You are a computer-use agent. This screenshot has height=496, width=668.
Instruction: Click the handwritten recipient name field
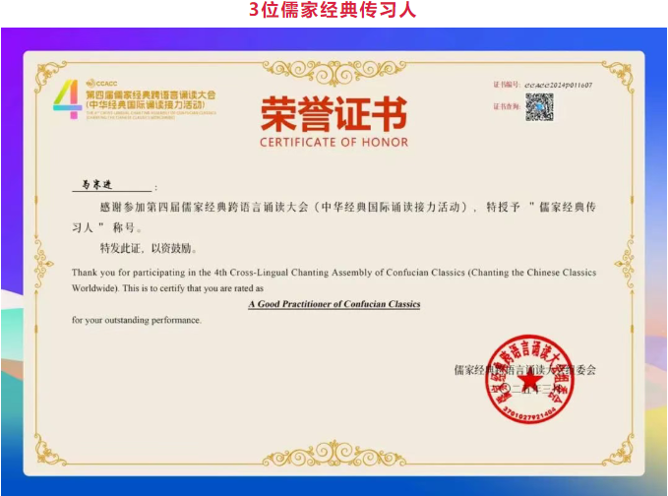pos(112,185)
